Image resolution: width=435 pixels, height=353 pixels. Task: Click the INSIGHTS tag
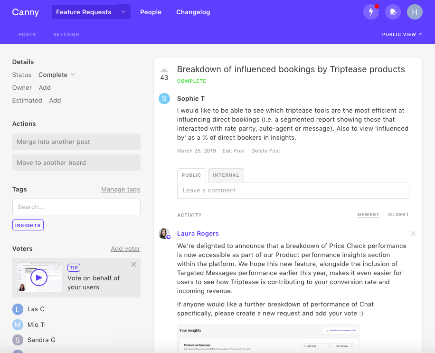(x=28, y=225)
